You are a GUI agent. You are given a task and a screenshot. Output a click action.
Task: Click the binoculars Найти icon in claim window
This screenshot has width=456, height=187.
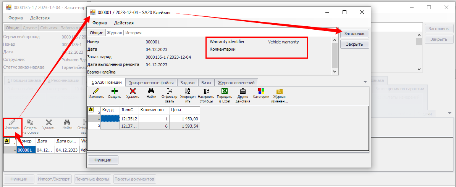[x=151, y=91]
